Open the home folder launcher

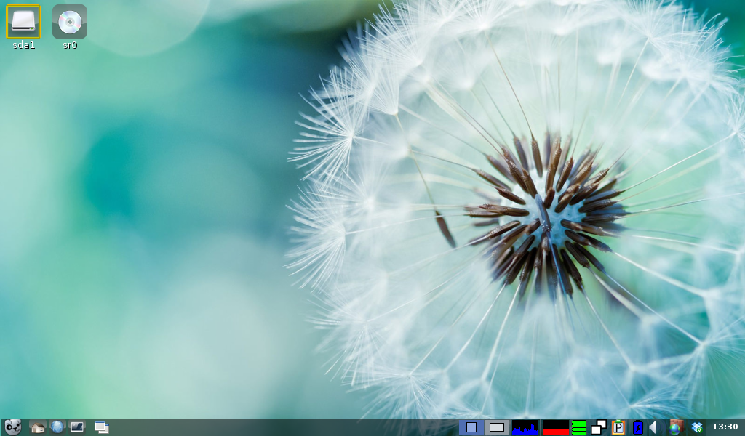point(37,427)
